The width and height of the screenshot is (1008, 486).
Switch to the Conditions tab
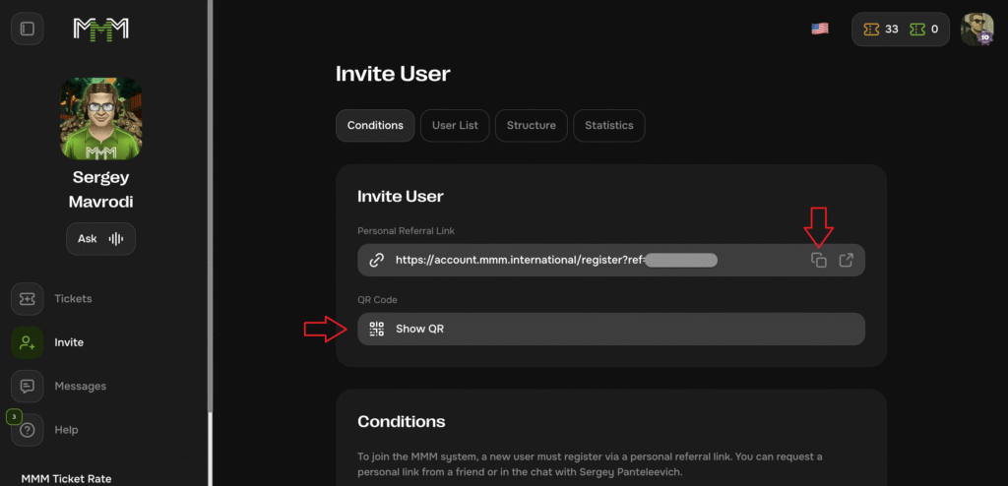(375, 126)
